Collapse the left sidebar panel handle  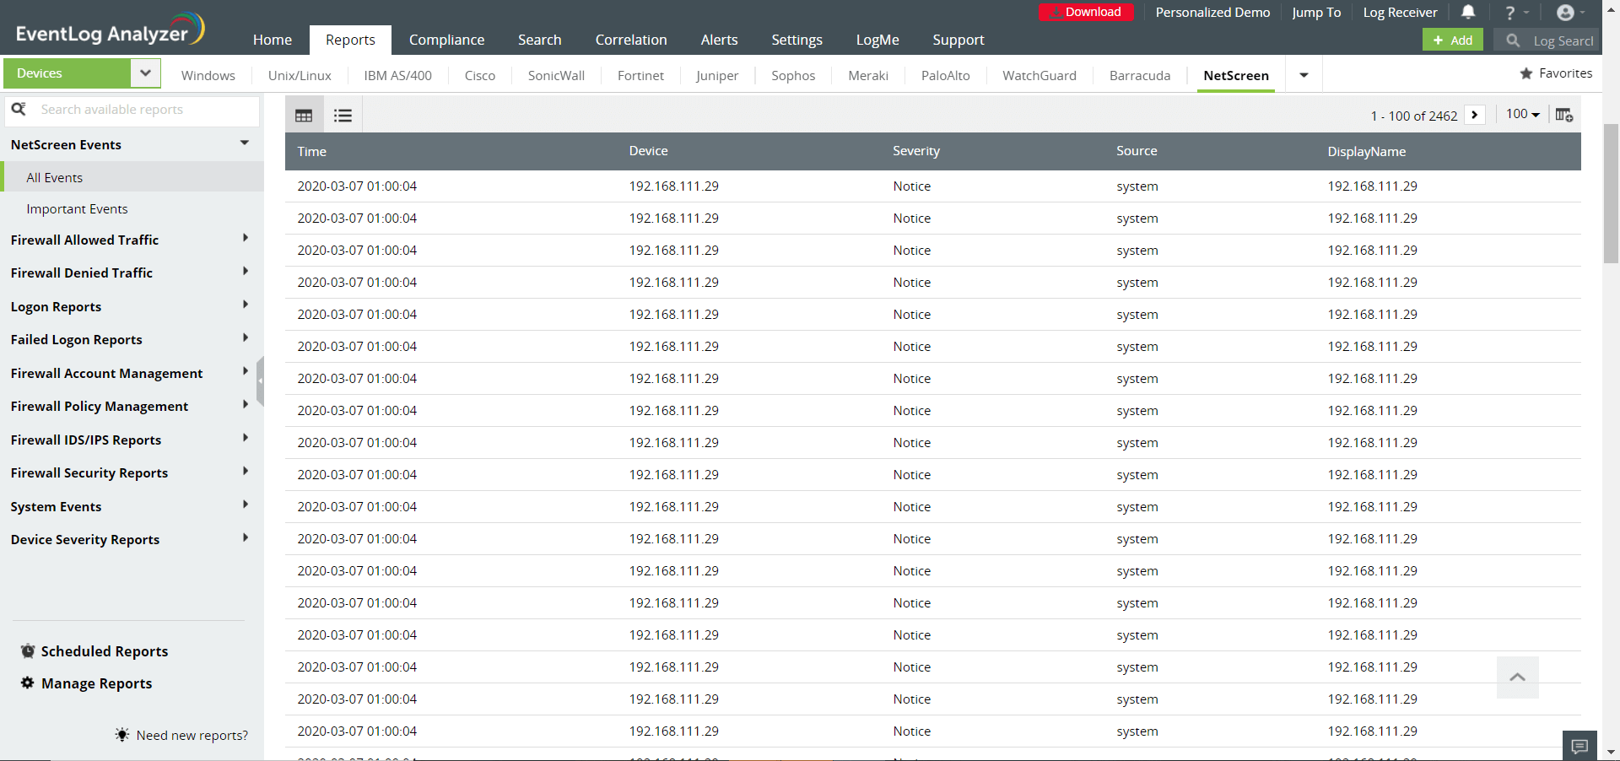260,380
